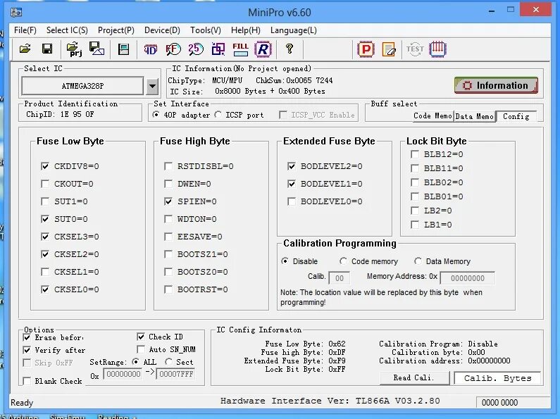The height and width of the screenshot is (419, 560).
Task: Switch to the Config tab
Action: click(516, 116)
